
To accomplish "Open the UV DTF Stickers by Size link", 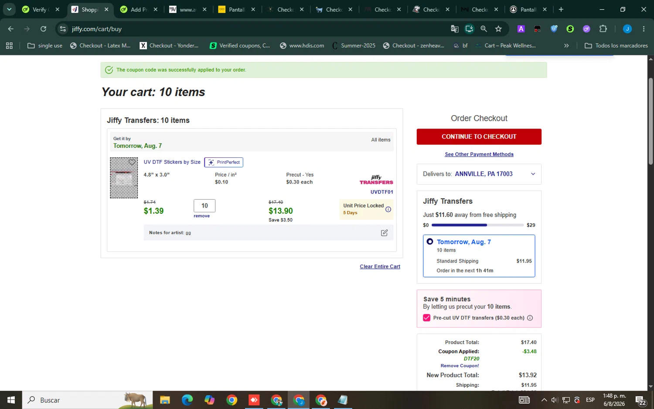I will (172, 162).
